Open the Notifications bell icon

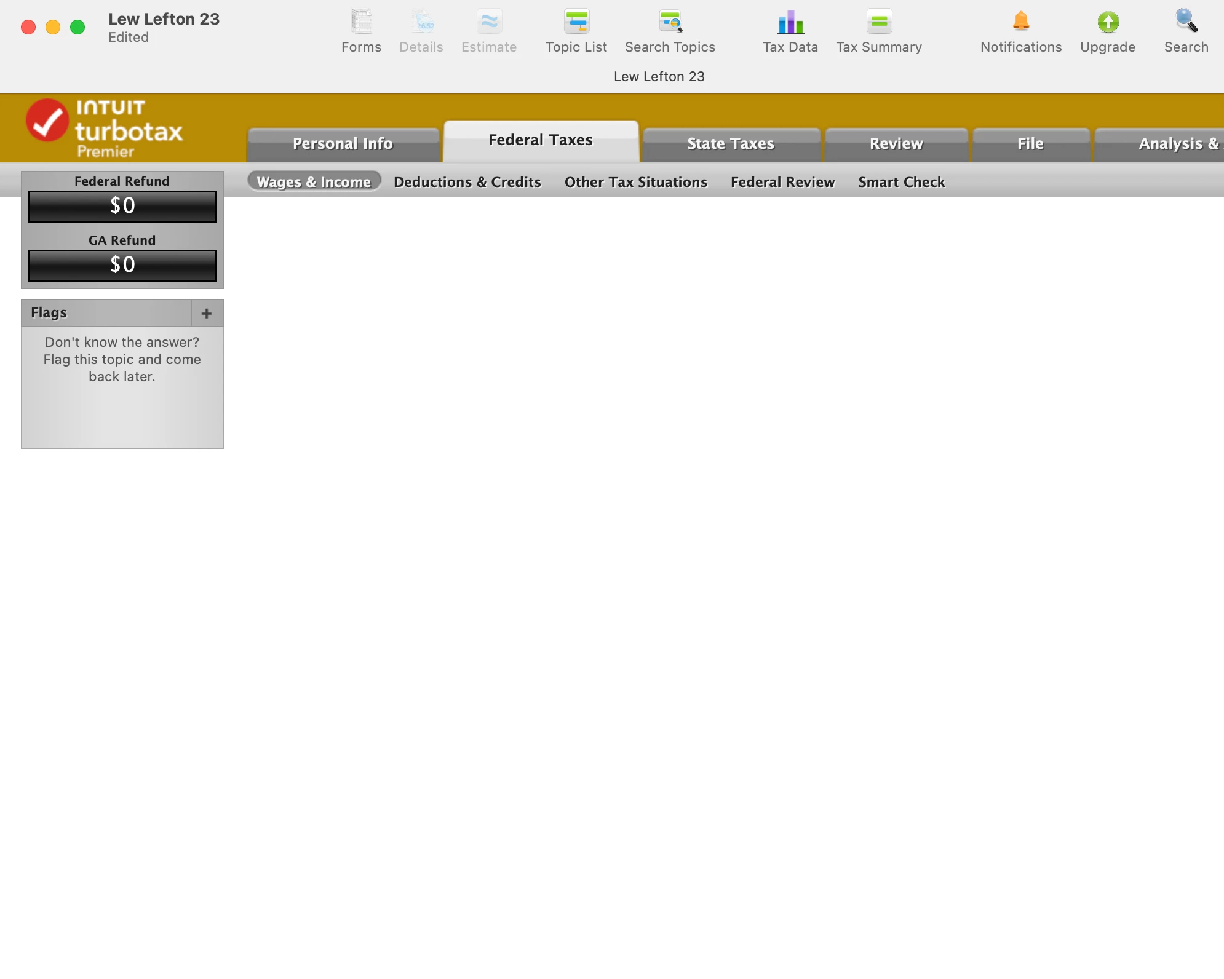coord(1021,22)
